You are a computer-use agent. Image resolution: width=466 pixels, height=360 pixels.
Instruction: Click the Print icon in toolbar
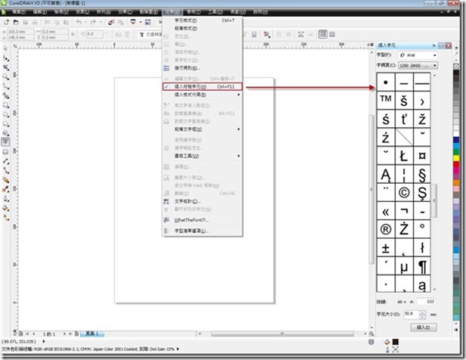tap(35, 22)
